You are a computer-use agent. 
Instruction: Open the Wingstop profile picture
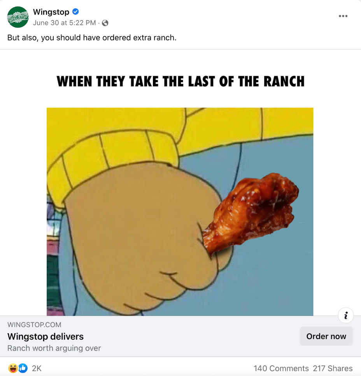[18, 17]
